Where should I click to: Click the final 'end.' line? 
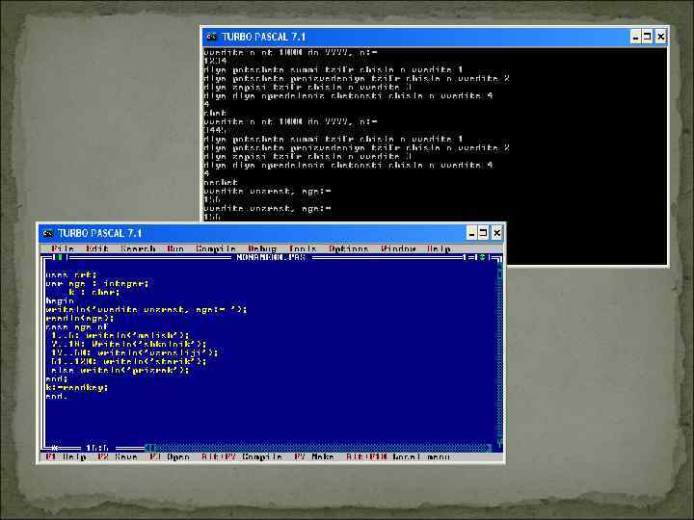57,397
